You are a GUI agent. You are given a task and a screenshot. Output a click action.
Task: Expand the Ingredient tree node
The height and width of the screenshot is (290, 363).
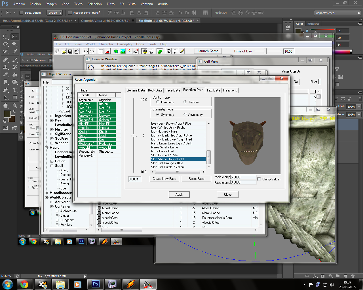(52, 116)
